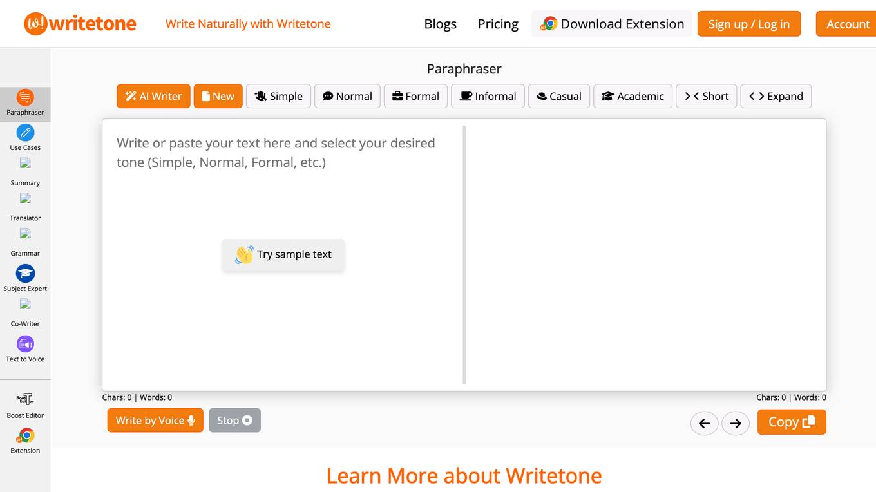Click the output text panel

click(x=645, y=254)
